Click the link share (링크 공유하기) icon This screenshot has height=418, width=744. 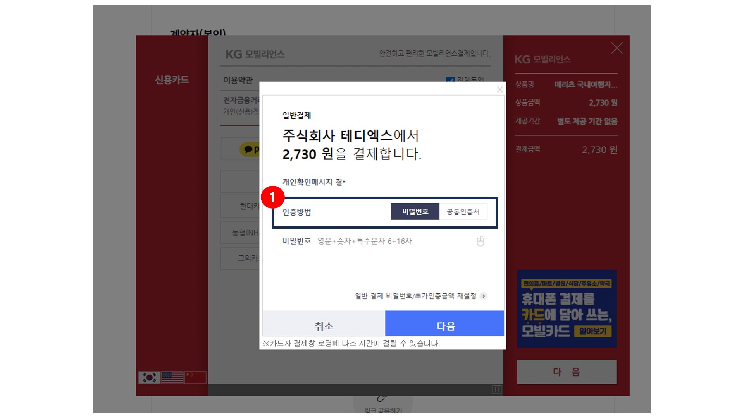tap(382, 398)
